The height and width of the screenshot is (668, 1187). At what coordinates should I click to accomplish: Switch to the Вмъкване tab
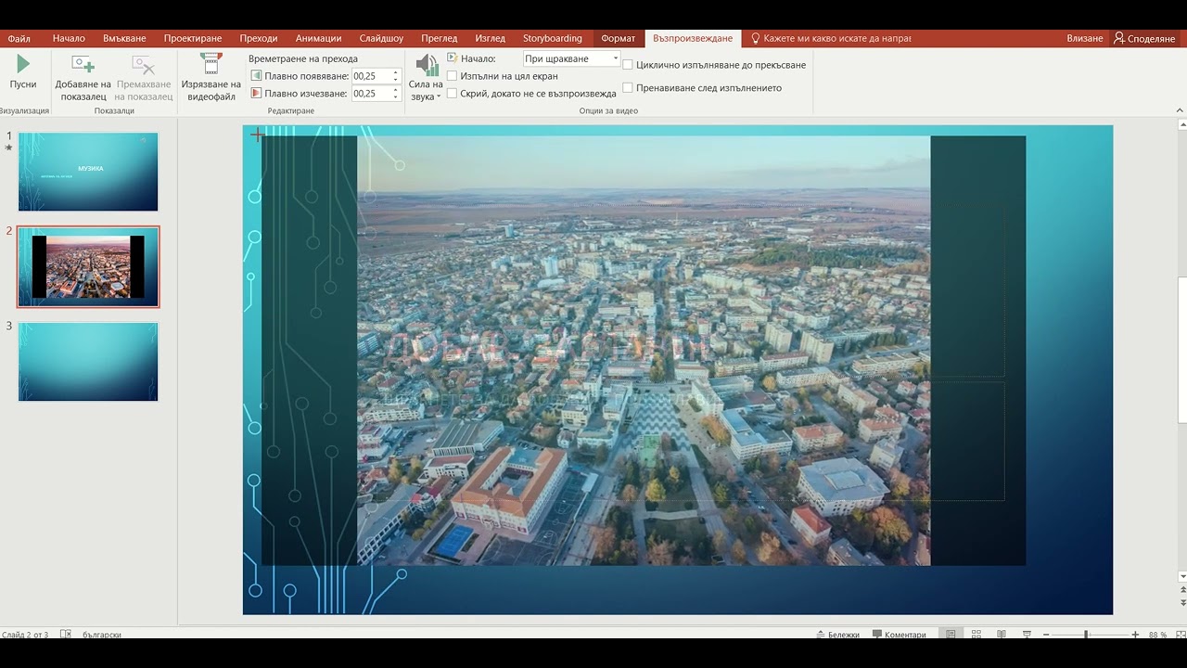(124, 39)
